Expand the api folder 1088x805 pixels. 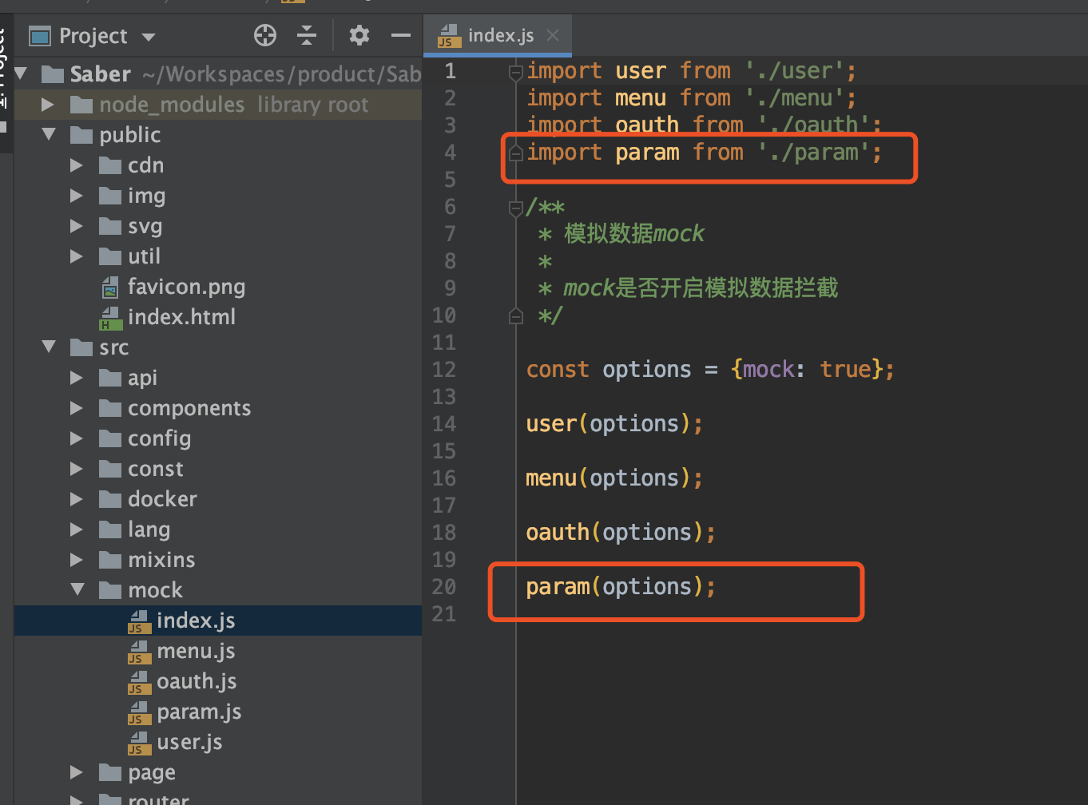click(x=77, y=378)
